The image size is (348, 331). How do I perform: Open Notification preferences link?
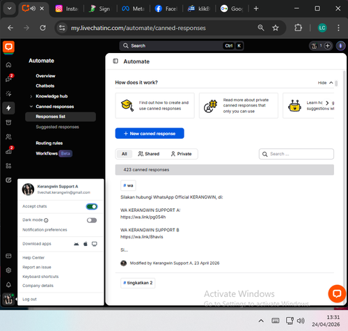pos(45,230)
